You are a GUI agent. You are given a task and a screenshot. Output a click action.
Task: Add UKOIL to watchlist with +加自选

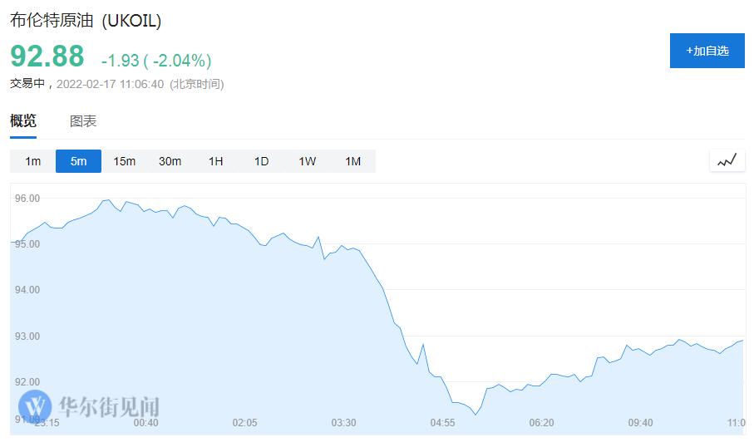pyautogui.click(x=707, y=51)
